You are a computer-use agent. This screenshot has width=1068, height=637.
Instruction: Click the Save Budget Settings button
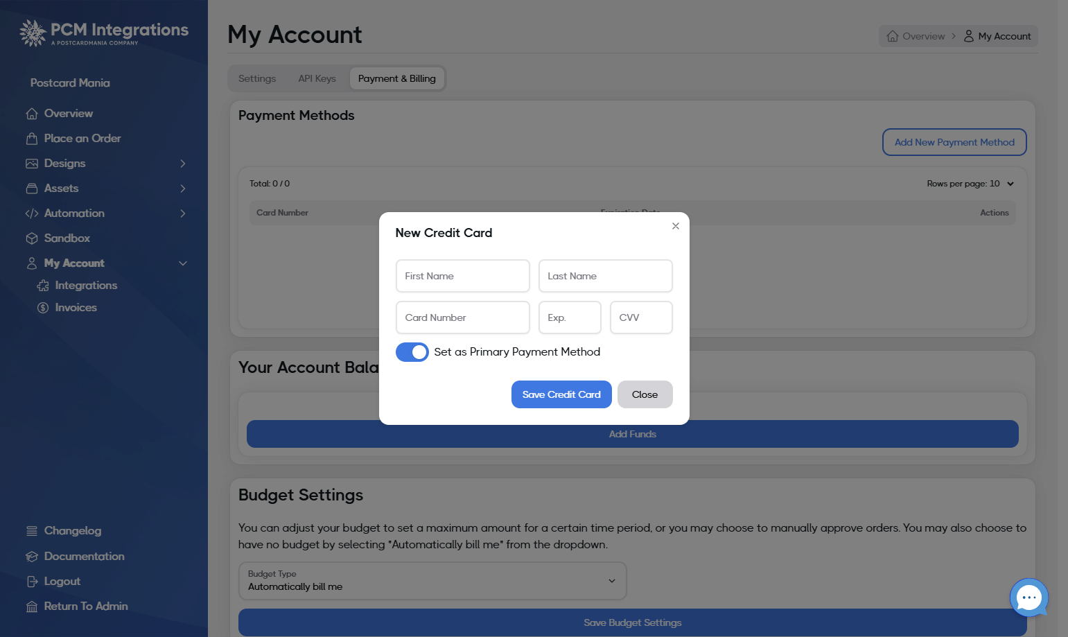tap(633, 622)
